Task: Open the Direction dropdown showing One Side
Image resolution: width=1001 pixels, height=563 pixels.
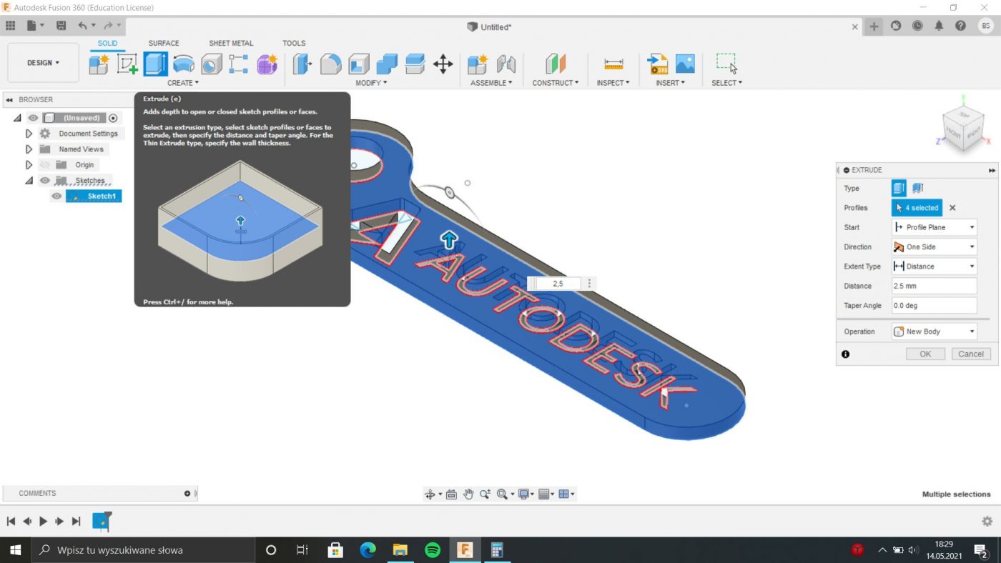Action: [x=934, y=247]
